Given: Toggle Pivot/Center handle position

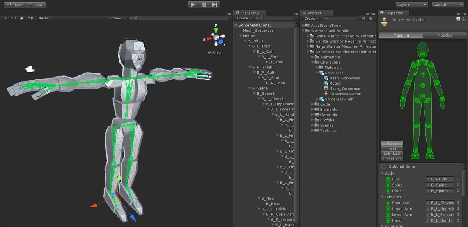Looking at the screenshot, I should (x=14, y=5).
